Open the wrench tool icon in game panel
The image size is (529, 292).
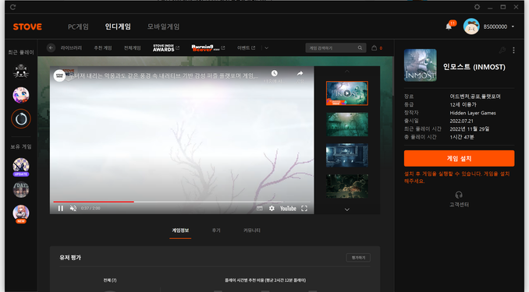point(502,50)
